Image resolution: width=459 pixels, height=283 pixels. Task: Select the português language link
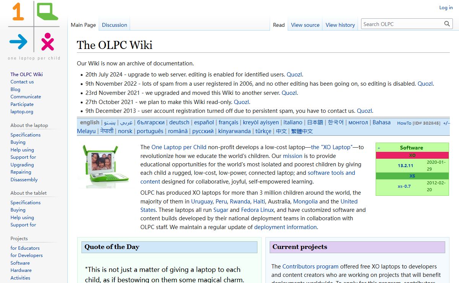coord(150,131)
